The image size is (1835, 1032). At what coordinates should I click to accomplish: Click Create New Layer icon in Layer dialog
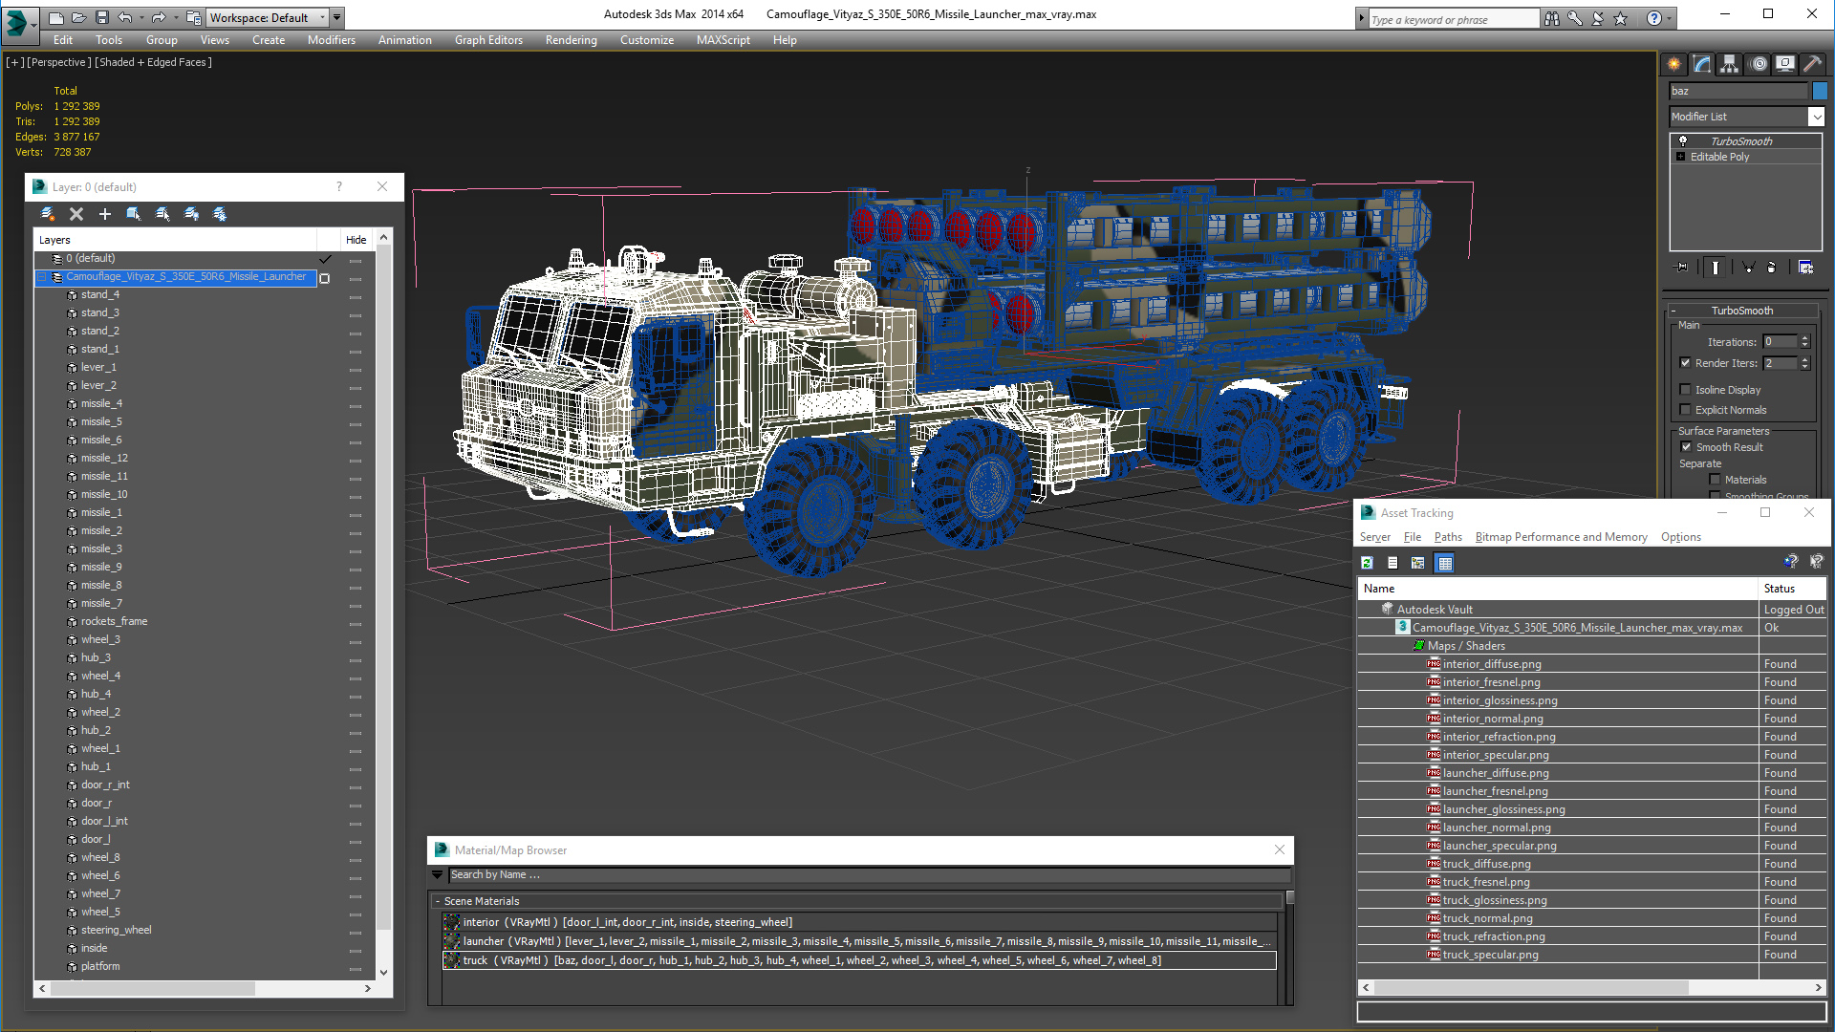(48, 214)
